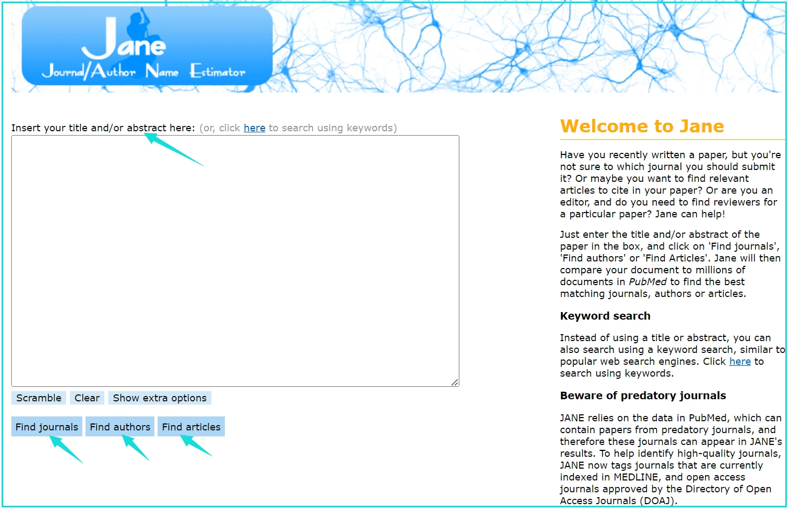Follow the 'here' link under Keyword search
788x509 pixels.
point(740,362)
